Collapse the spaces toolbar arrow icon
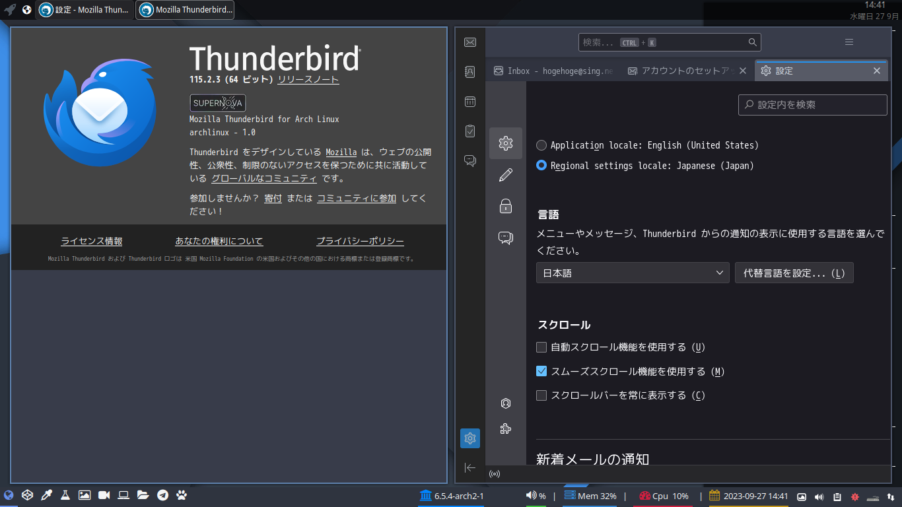The image size is (902, 507). tap(470, 467)
